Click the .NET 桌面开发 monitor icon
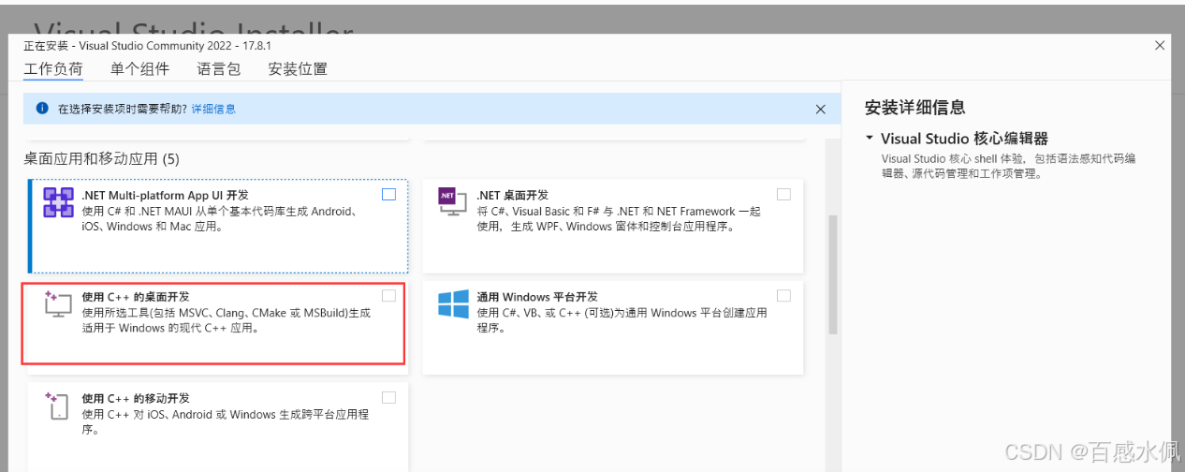Viewport: 1185px width, 472px height. pos(453,201)
